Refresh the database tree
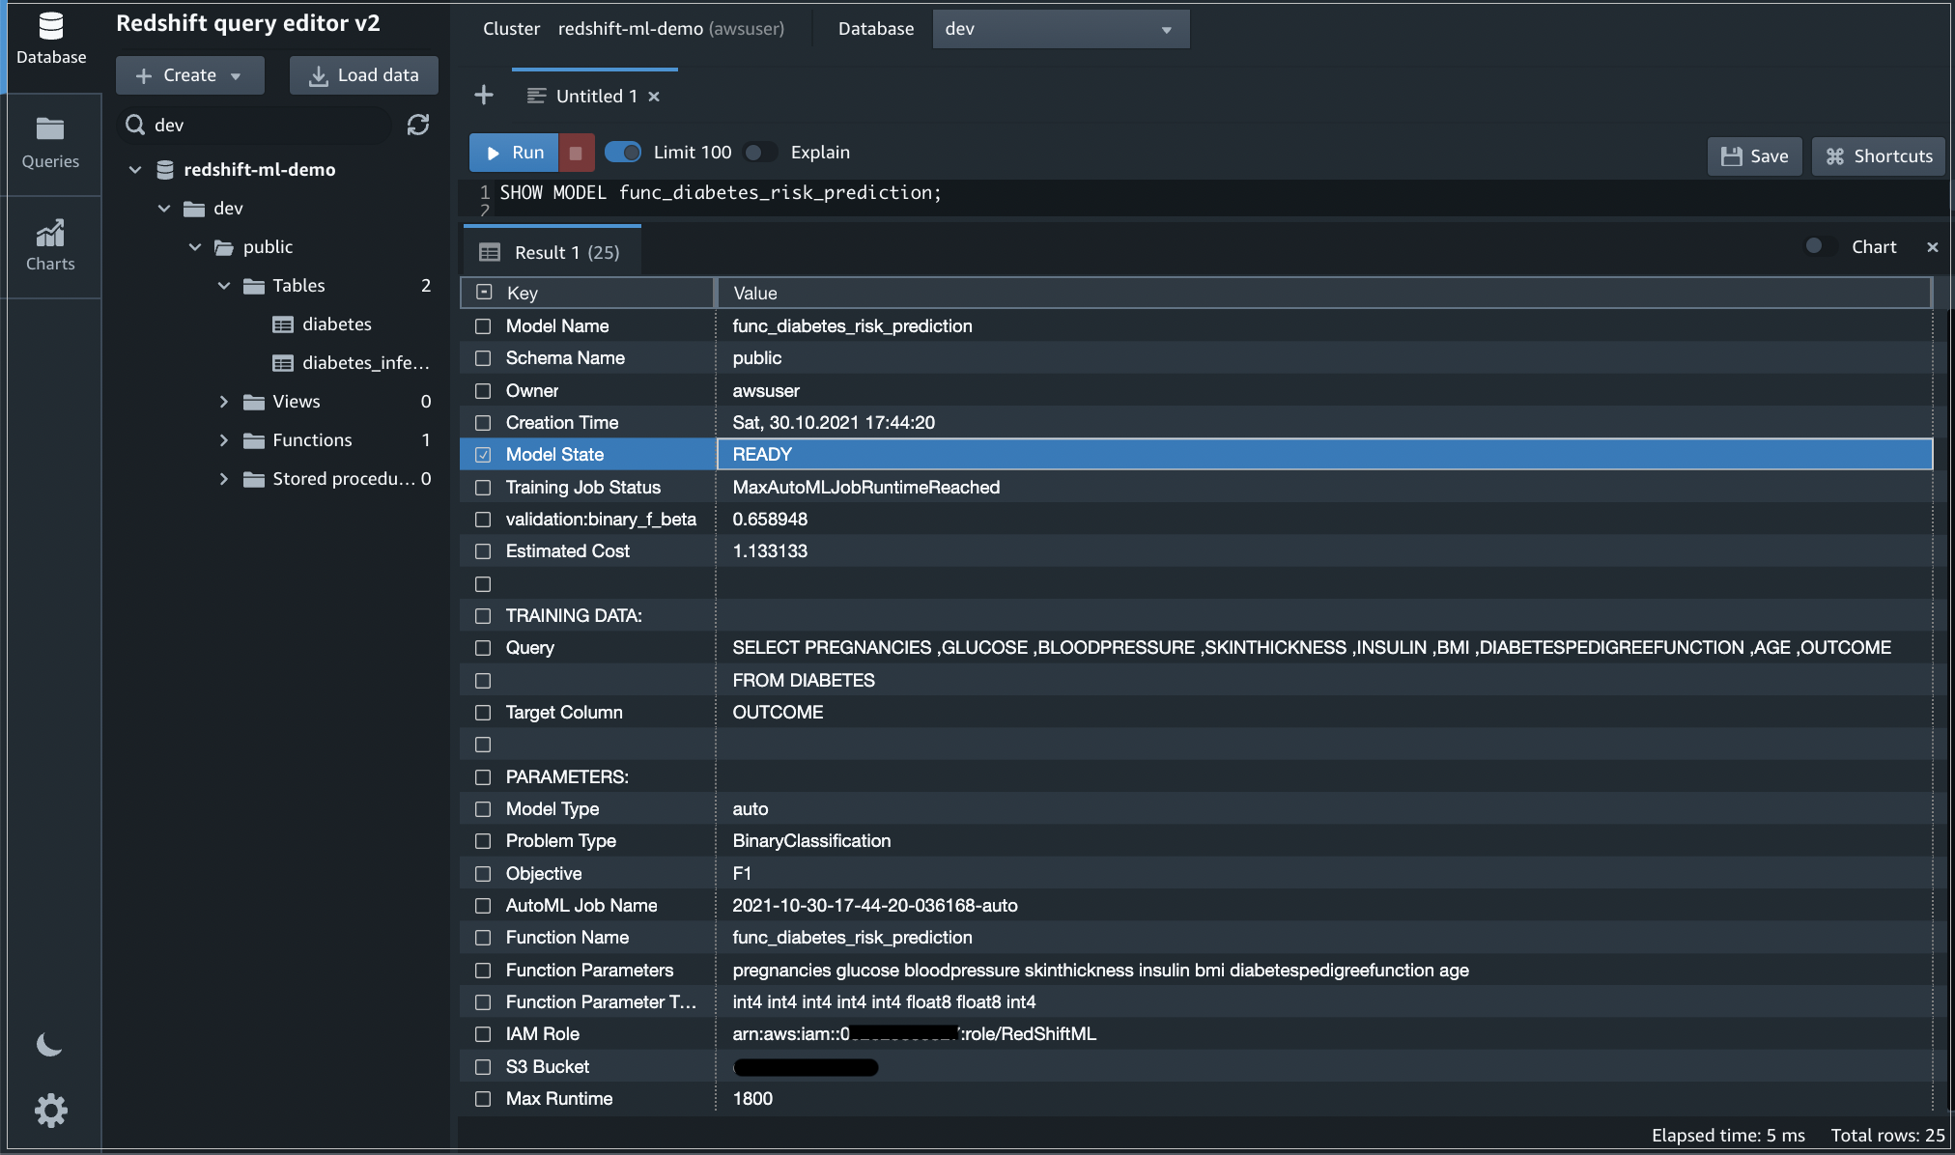This screenshot has width=1955, height=1155. (417, 125)
